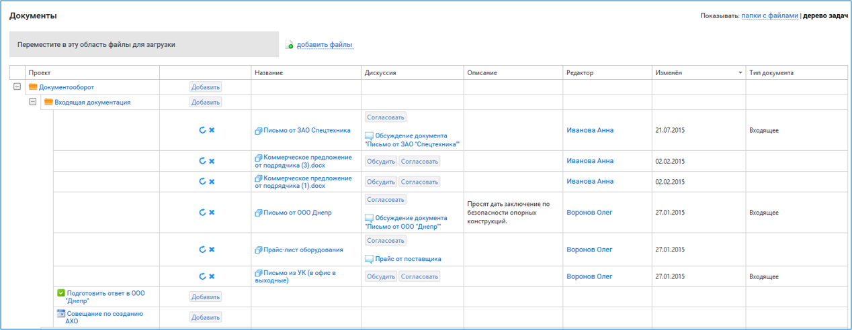Click description Просят дать заключение по безопасности
This screenshot has width=852, height=330.
[x=508, y=213]
